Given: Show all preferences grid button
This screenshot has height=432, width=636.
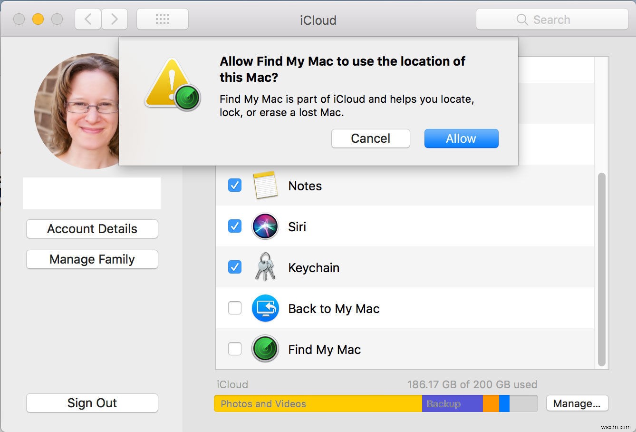Looking at the screenshot, I should (163, 20).
